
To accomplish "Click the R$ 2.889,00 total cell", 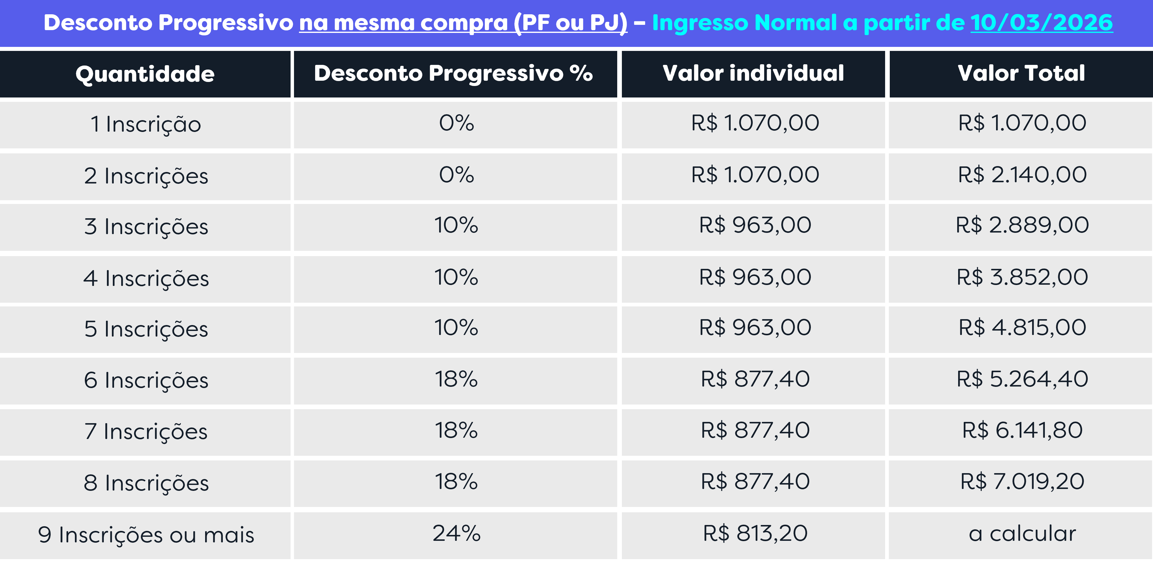I will 1022,225.
